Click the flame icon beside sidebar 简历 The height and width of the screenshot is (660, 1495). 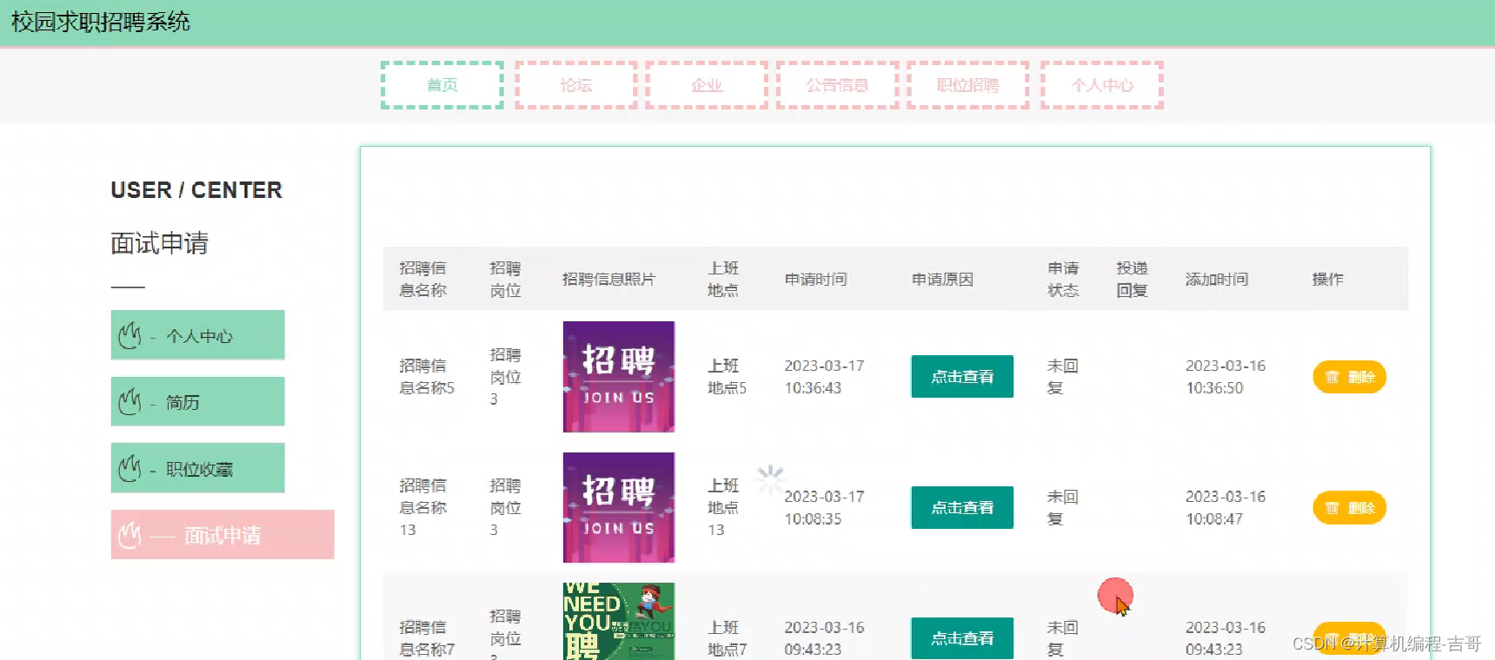[x=130, y=401]
